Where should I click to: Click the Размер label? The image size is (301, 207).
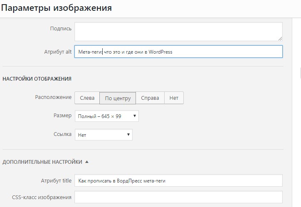pos(62,116)
